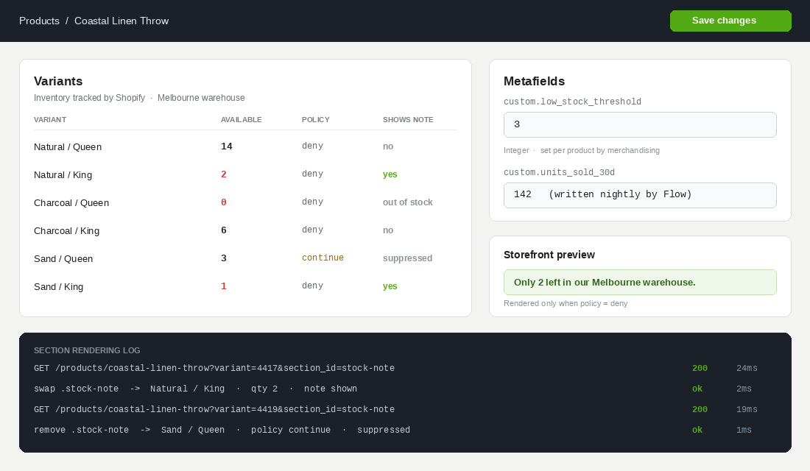Screen dimensions: 810x471
Task: Click the Variants card heading
Action: 58,81
